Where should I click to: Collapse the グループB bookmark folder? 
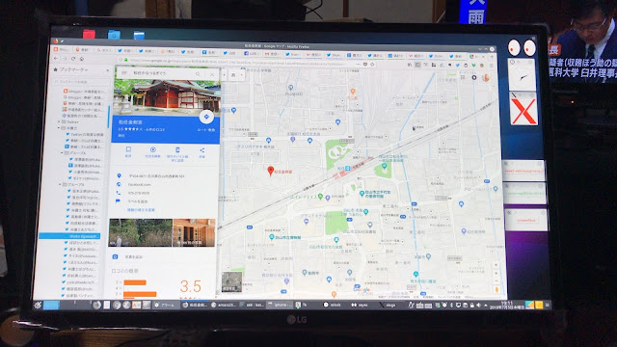[x=60, y=184]
